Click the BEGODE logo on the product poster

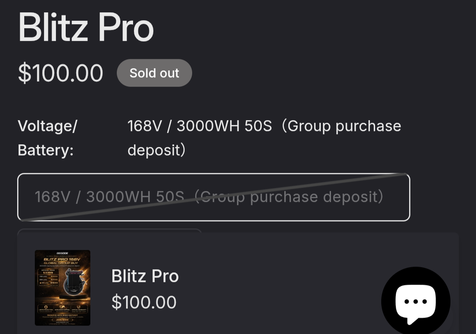[63, 254]
